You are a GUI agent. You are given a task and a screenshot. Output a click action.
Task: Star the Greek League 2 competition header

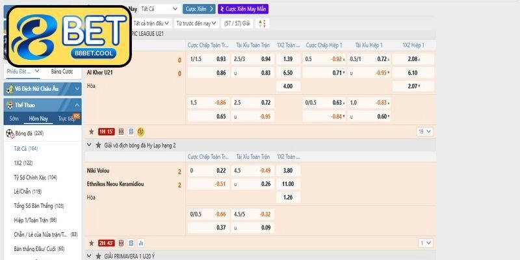click(98, 145)
